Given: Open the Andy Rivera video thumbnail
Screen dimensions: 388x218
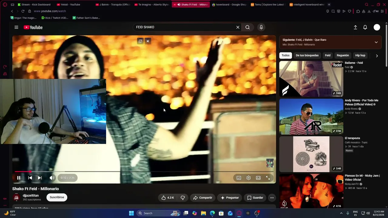Looking at the screenshot, I should point(311,117).
